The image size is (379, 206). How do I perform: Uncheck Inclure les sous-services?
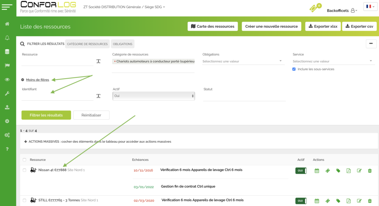point(294,69)
